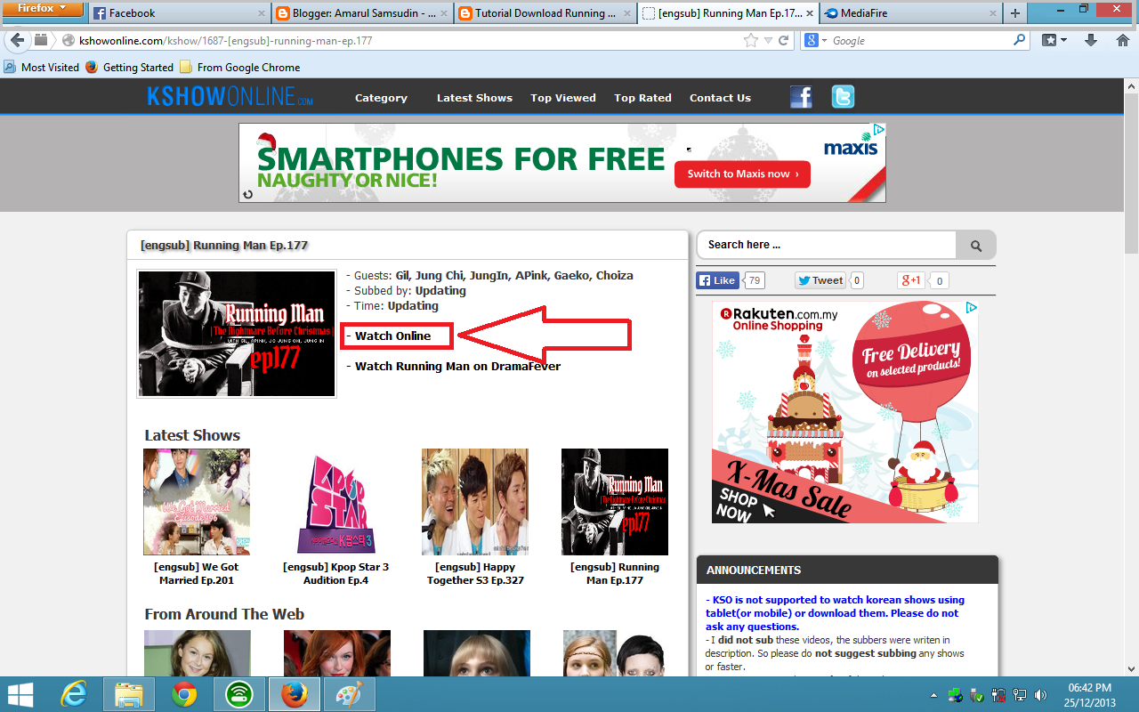Image resolution: width=1139 pixels, height=712 pixels.
Task: Click the Watch Online link
Action: point(392,336)
